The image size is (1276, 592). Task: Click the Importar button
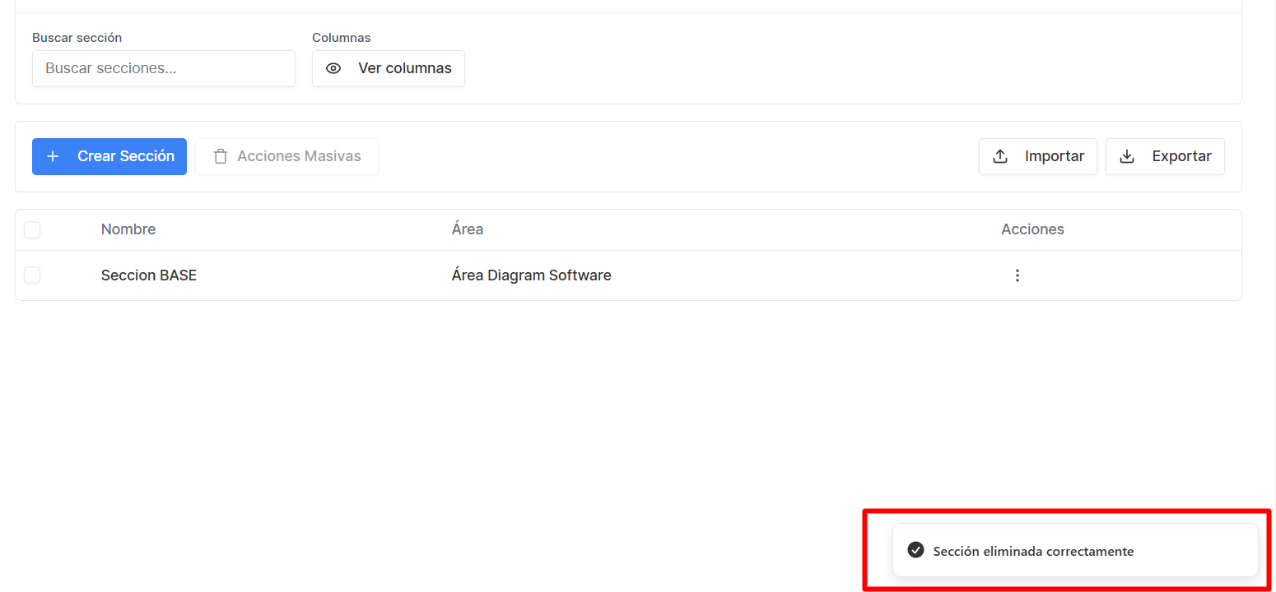1038,156
